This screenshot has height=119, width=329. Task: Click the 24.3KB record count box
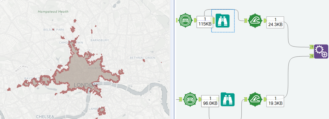point(275,22)
